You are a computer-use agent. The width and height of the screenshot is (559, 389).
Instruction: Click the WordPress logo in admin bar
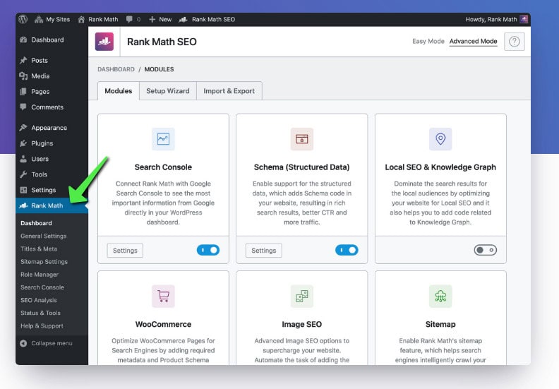[x=23, y=19]
